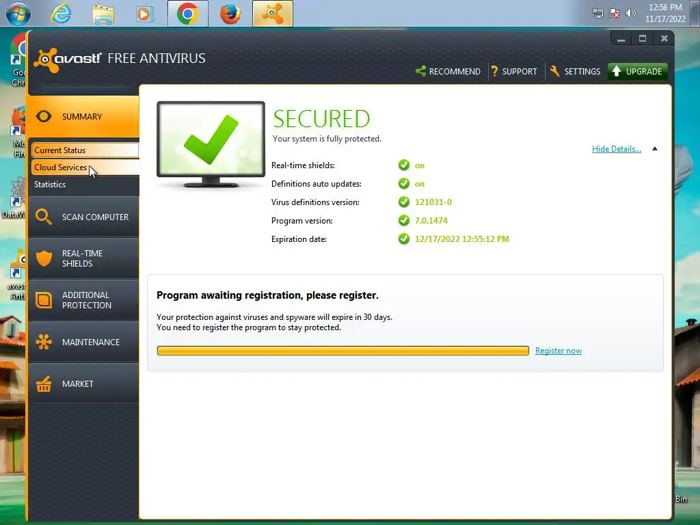This screenshot has height=525, width=700.
Task: Click the network tray icon
Action: point(597,13)
